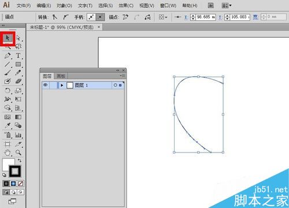Enable hide handles for multiple anchor points

(100, 17)
